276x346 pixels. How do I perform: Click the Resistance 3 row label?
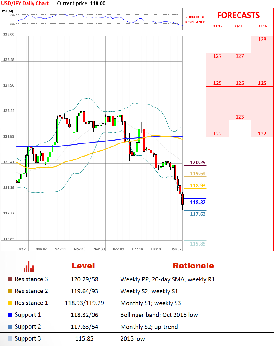(x=31, y=279)
